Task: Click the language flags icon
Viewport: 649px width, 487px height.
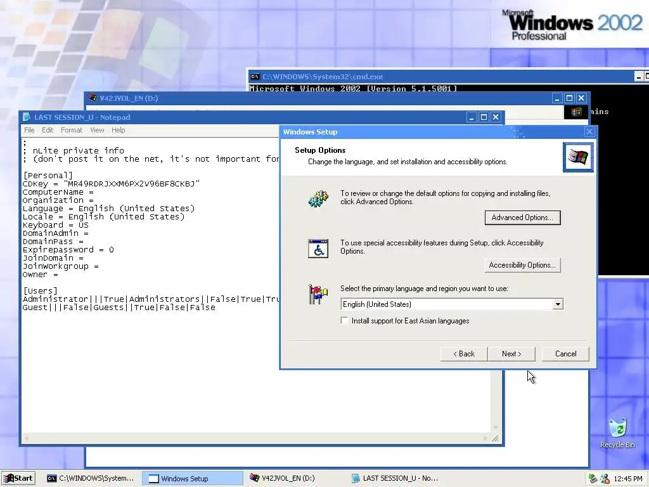Action: (x=318, y=294)
